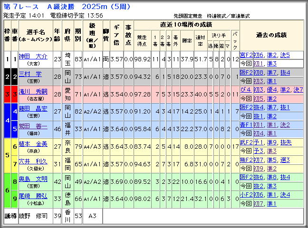Open 尾崎 勝弘 racer profile
This screenshot has height=228, width=308.
33,196
